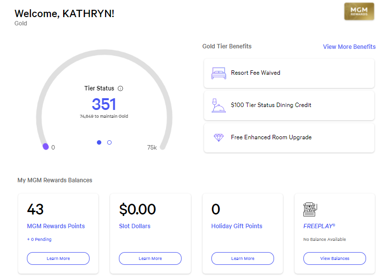Image resolution: width=391 pixels, height=279 pixels.
Task: Click the 'Welcome, KATHRYN!' heading
Action: [x=64, y=14]
